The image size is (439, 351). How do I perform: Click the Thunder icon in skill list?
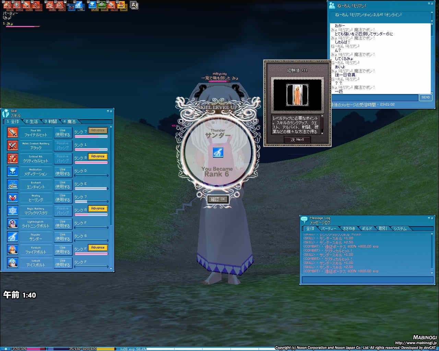point(12,237)
